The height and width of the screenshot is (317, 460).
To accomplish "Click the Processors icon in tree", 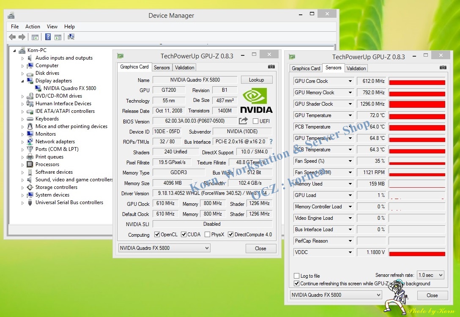I will click(30, 164).
